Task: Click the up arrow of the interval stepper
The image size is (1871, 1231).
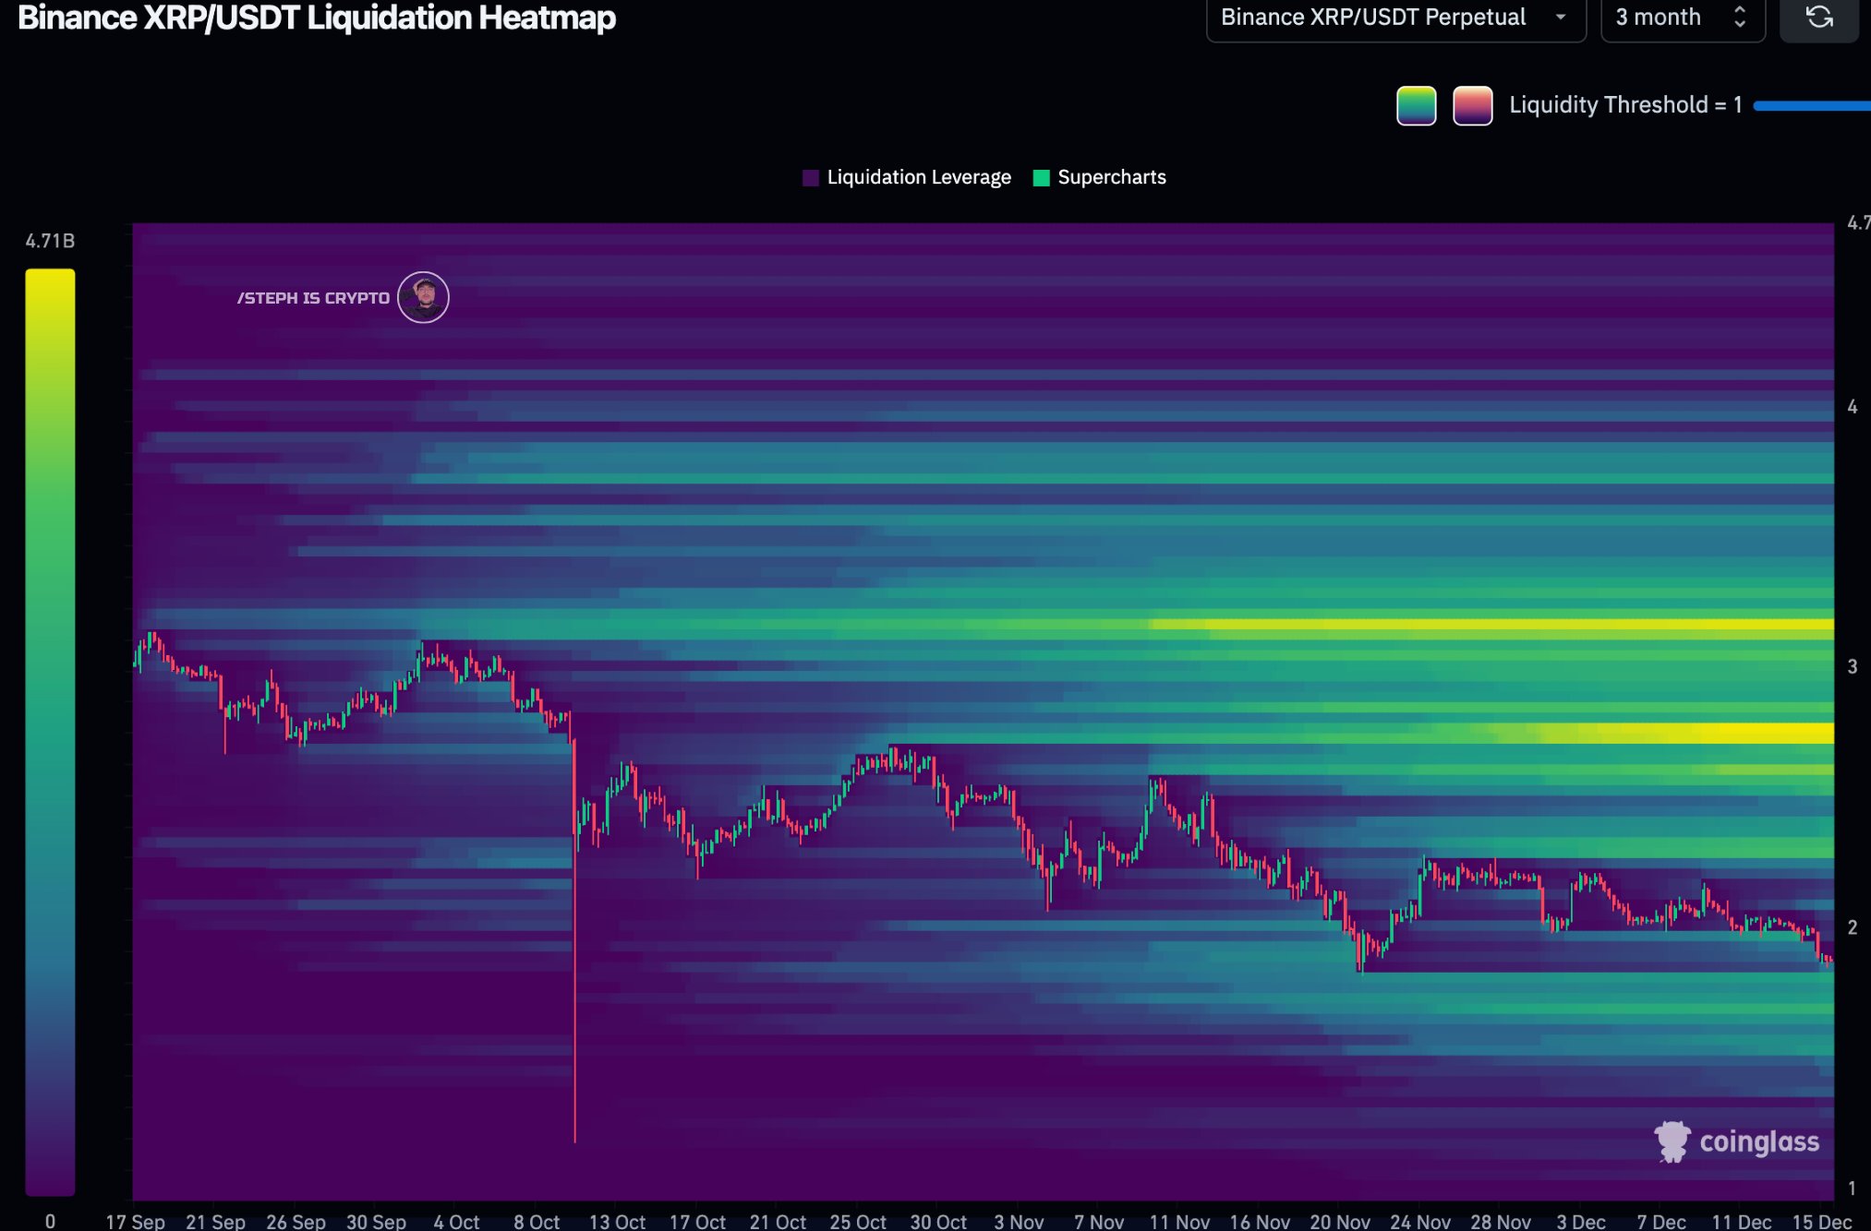Action: click(1740, 8)
